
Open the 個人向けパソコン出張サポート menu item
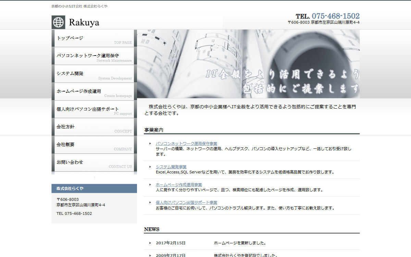pyautogui.click(x=94, y=109)
